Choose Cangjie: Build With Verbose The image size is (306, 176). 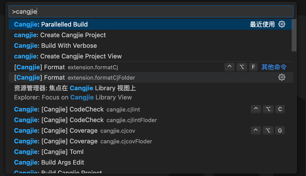(x=151, y=46)
